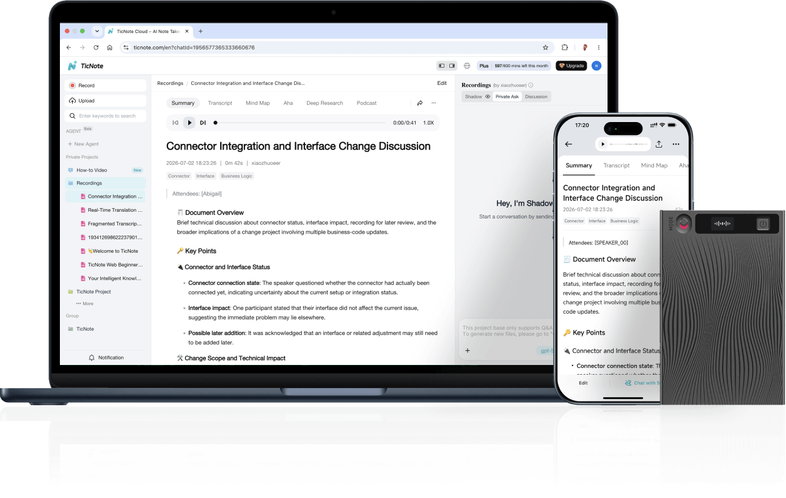The width and height of the screenshot is (786, 498).
Task: Click the info icon beside Recordings heading
Action: coord(531,85)
